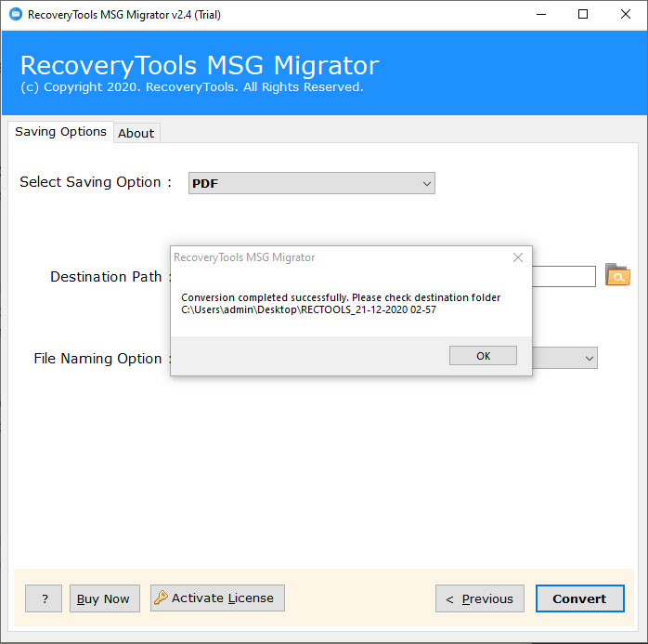Close the MSG Migrator main window
The image size is (648, 644).
[x=626, y=15]
